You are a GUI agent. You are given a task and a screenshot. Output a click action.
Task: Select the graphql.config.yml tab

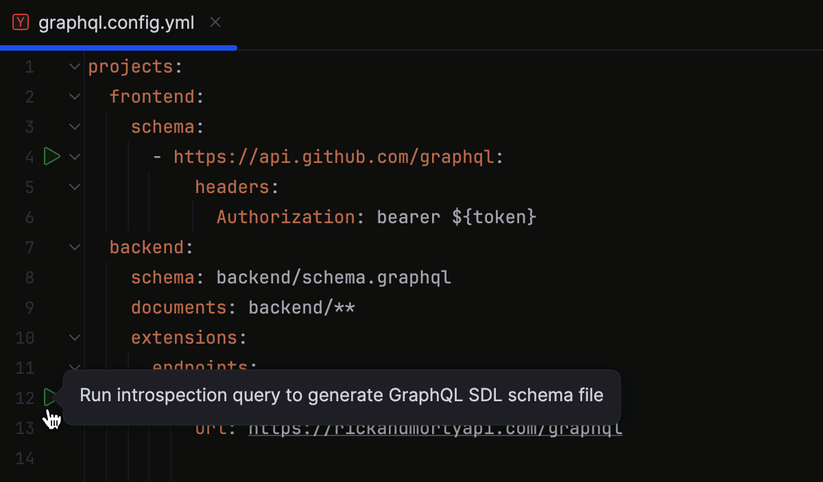117,21
